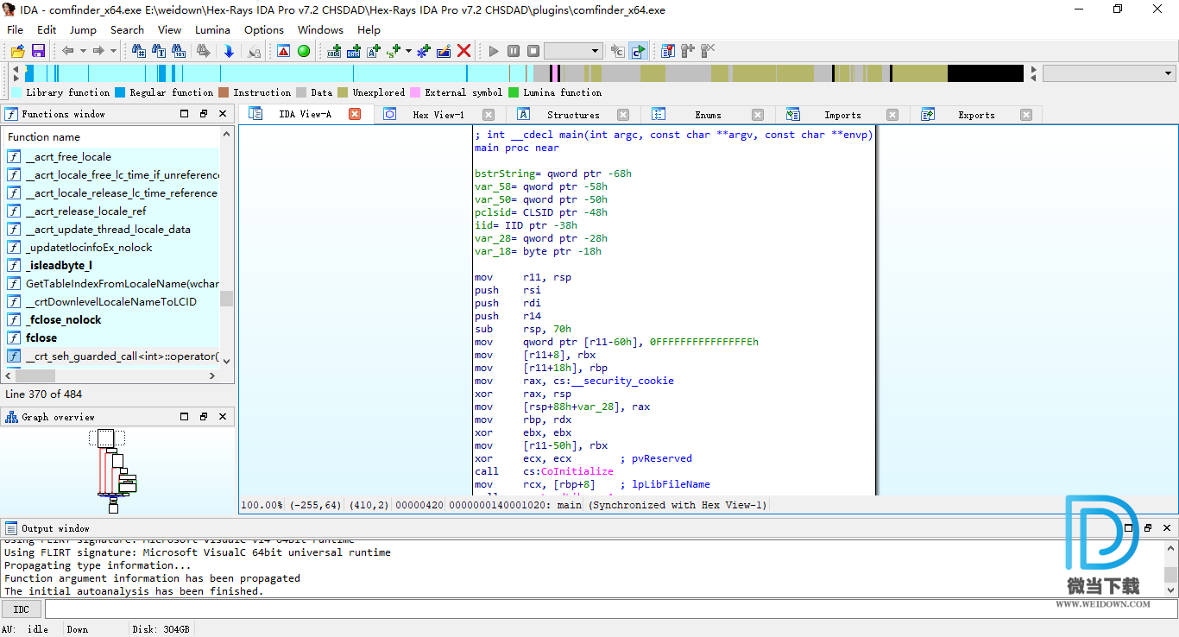Open the back history dropdown arrow

[x=83, y=51]
